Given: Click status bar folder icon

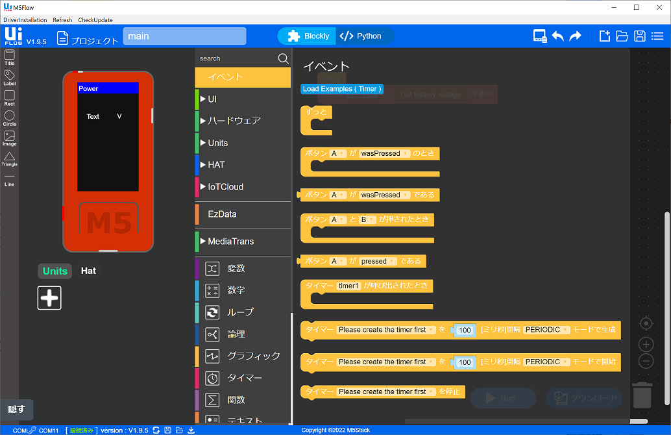Looking at the screenshot, I should [x=179, y=430].
